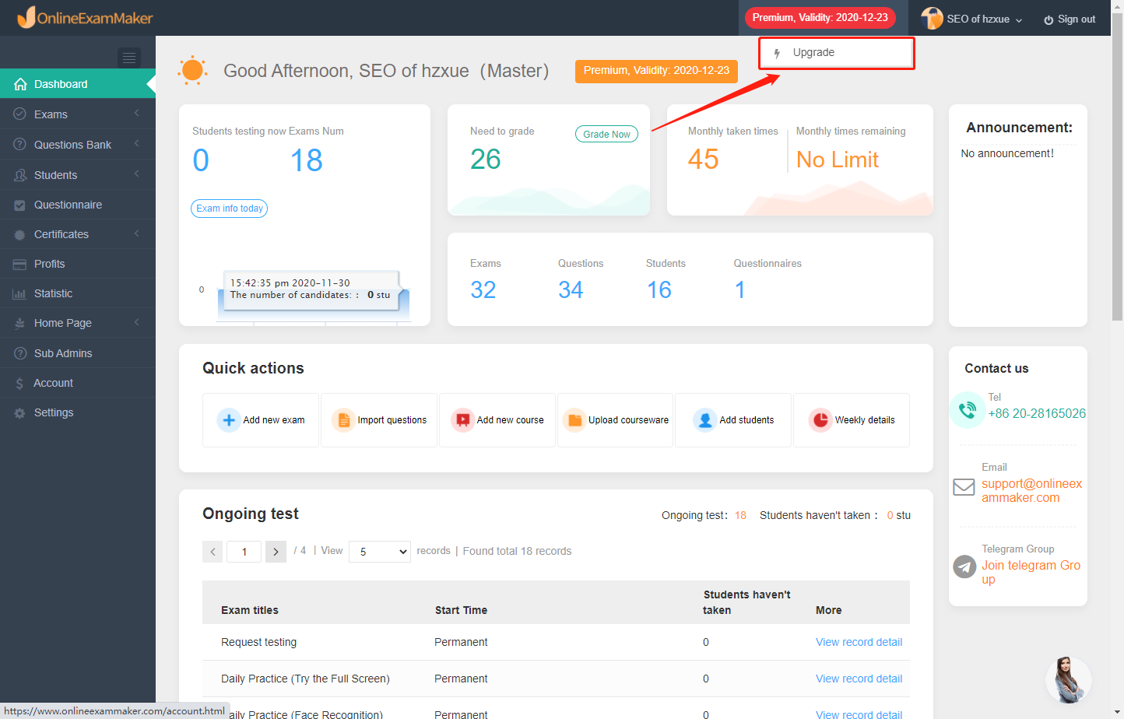Image resolution: width=1124 pixels, height=719 pixels.
Task: Click the email envelope icon
Action: pos(964,487)
